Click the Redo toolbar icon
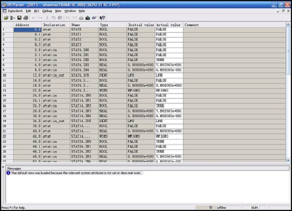The height and width of the screenshot is (211, 292). coord(40,18)
